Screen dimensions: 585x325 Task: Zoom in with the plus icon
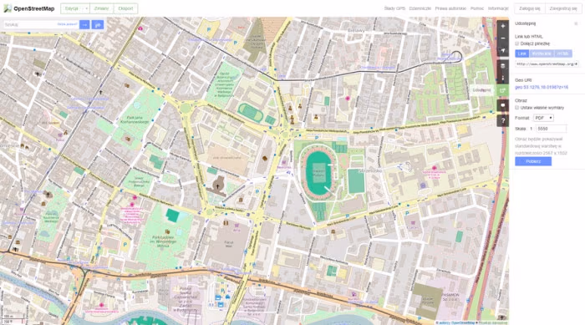coord(502,26)
